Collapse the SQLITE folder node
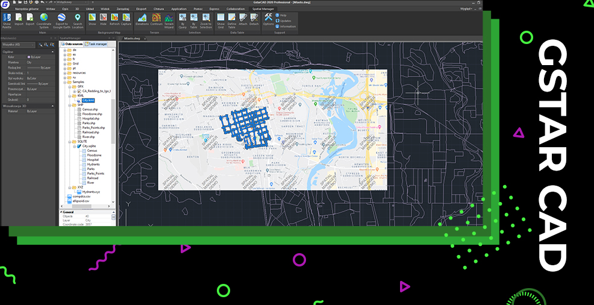 pyautogui.click(x=70, y=141)
